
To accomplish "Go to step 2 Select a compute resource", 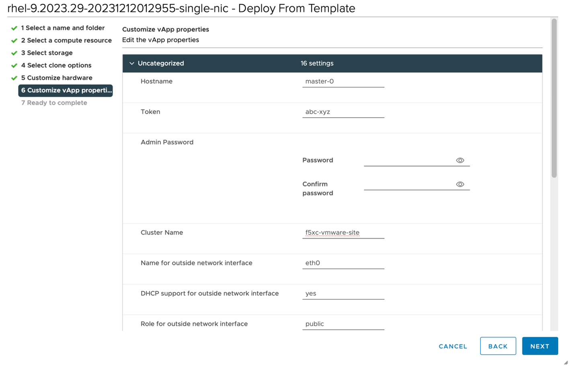I will pyautogui.click(x=67, y=41).
